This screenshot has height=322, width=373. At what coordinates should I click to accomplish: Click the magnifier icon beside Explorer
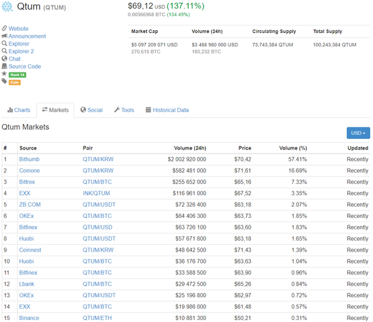(4, 44)
